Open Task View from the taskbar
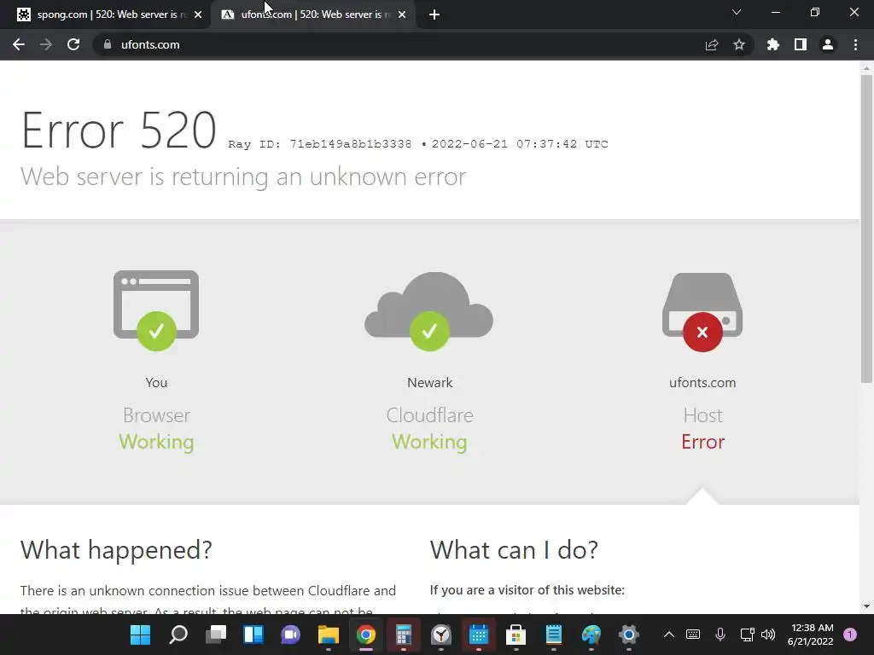 (216, 635)
